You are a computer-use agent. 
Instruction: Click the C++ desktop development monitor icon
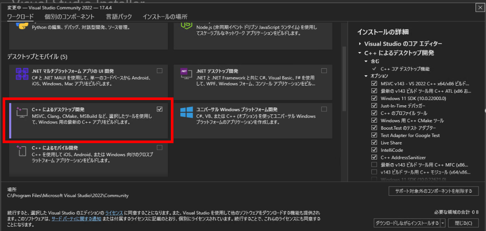click(22, 113)
